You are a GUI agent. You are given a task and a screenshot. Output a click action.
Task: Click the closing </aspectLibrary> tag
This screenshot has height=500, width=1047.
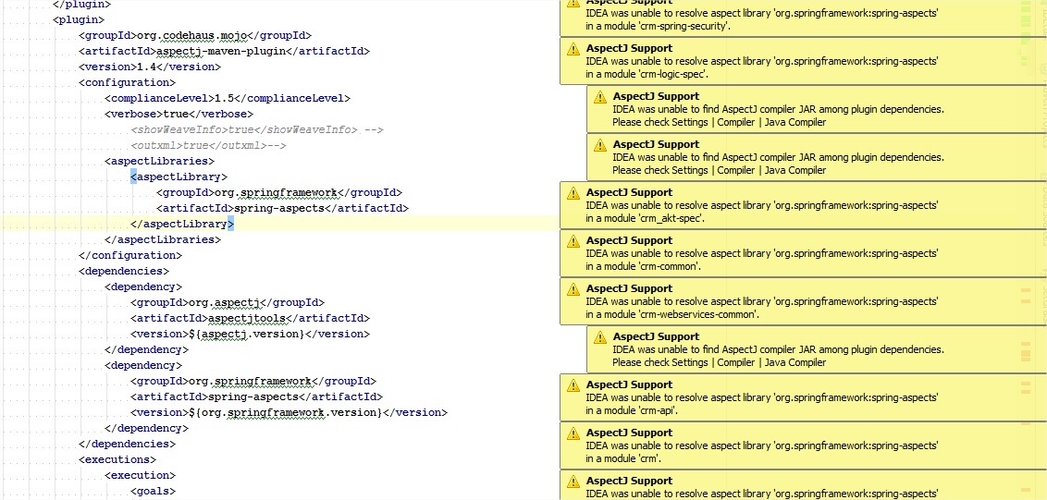[x=182, y=224]
